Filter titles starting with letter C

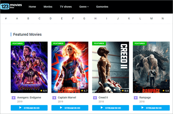(x=40, y=18)
